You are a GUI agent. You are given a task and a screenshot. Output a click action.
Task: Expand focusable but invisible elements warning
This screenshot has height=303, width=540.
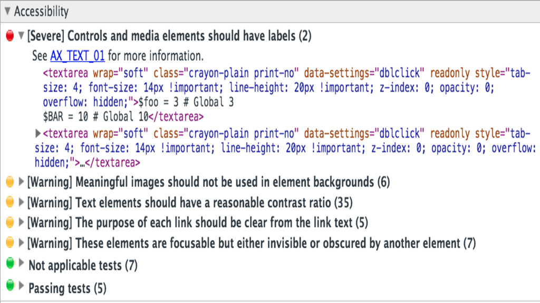pos(21,243)
